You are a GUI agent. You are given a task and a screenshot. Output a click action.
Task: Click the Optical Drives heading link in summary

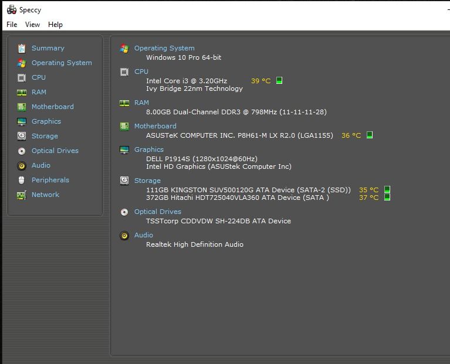pyautogui.click(x=158, y=212)
